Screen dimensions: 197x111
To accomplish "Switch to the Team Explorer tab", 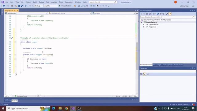I will pos(167,65).
